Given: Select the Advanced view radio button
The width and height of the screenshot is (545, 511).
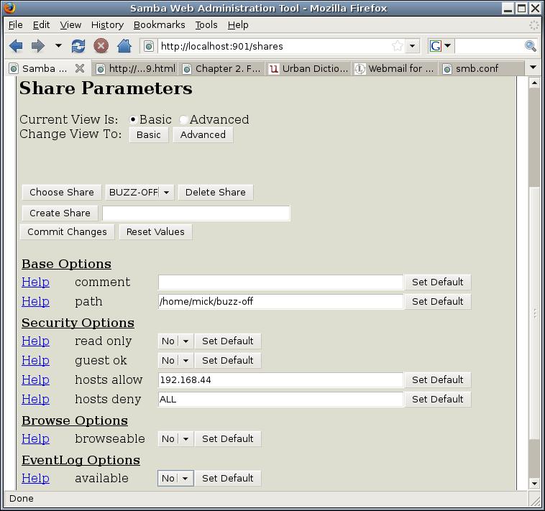Looking at the screenshot, I should pyautogui.click(x=183, y=120).
